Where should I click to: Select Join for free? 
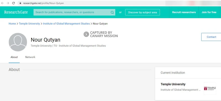click(x=209, y=12)
